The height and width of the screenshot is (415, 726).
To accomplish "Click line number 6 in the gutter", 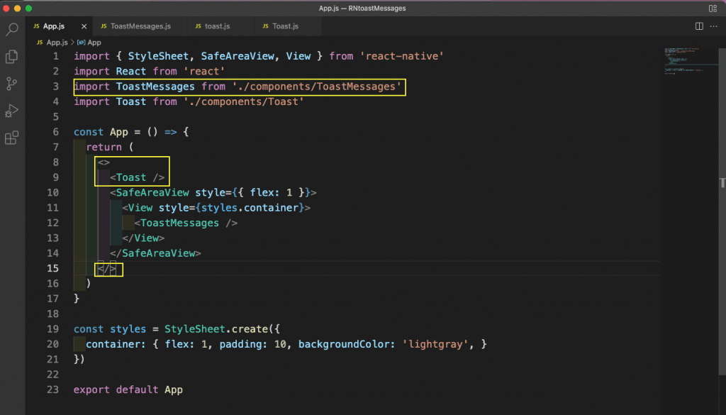I will 55,132.
